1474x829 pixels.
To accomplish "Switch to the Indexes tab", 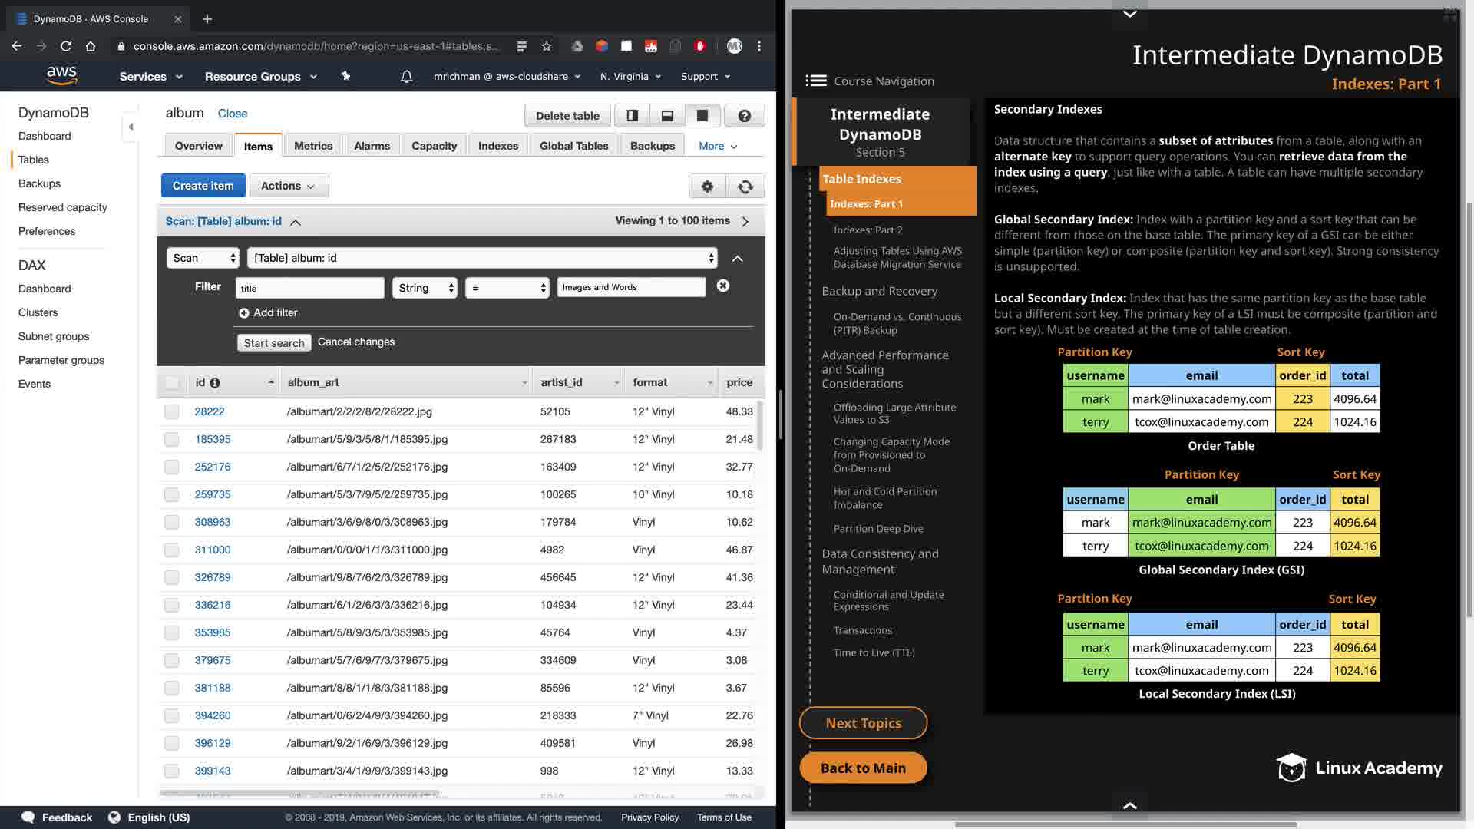I will tap(497, 146).
